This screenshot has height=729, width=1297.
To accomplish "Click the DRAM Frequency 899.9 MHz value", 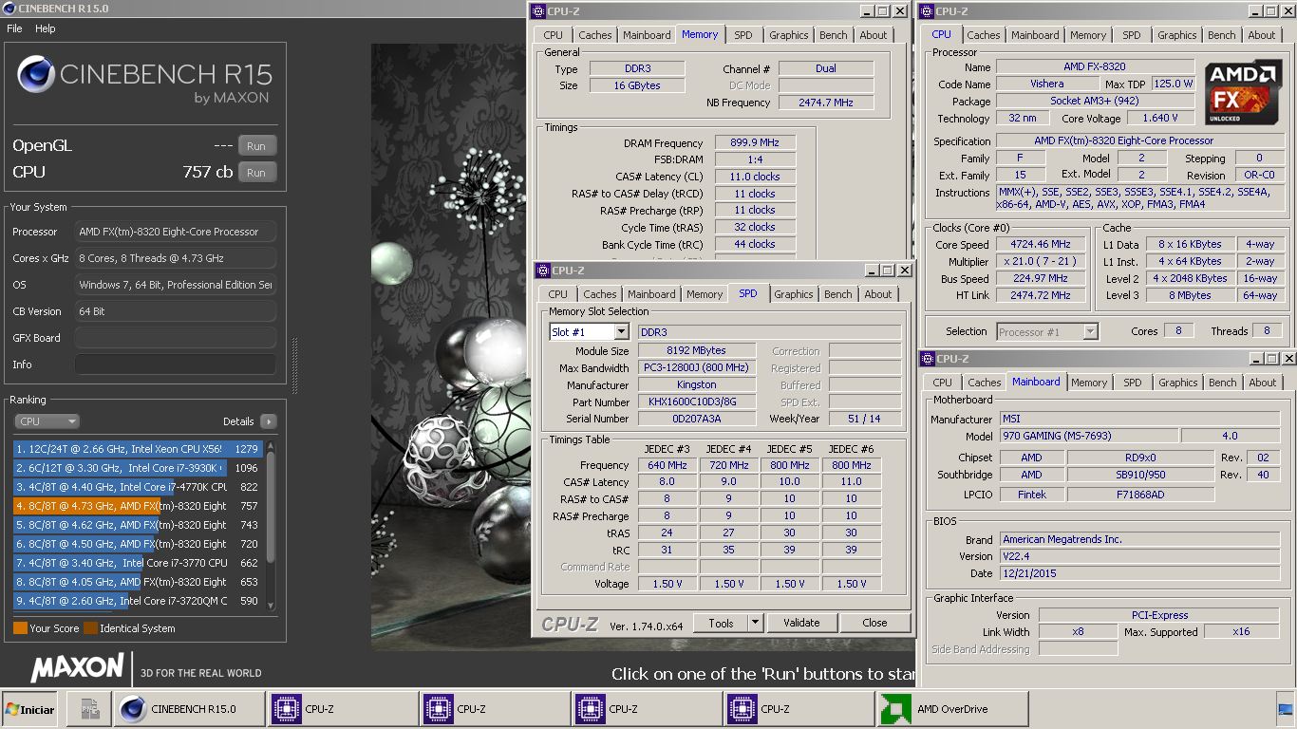I will pyautogui.click(x=755, y=142).
